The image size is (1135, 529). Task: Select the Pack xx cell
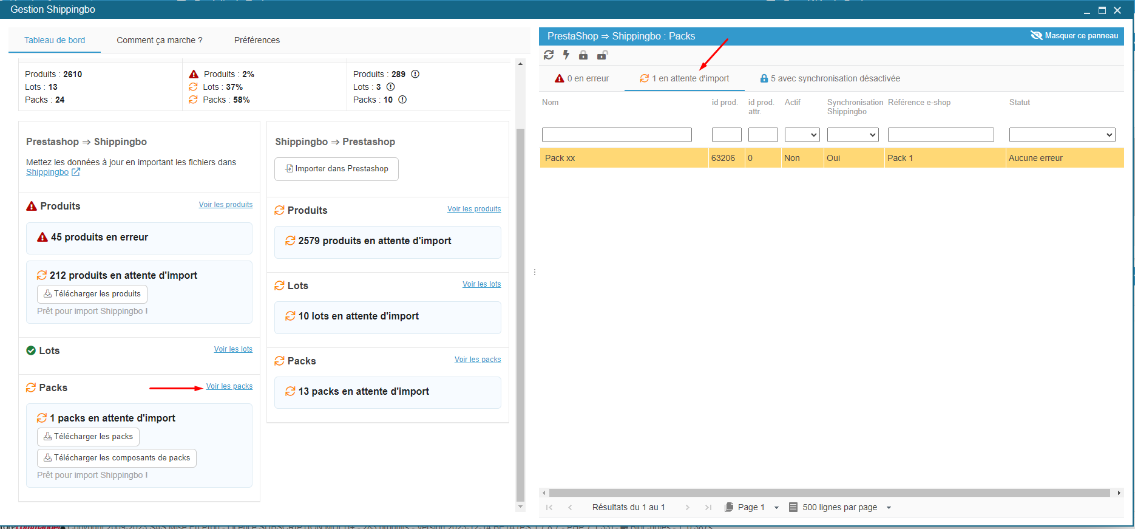pyautogui.click(x=623, y=158)
